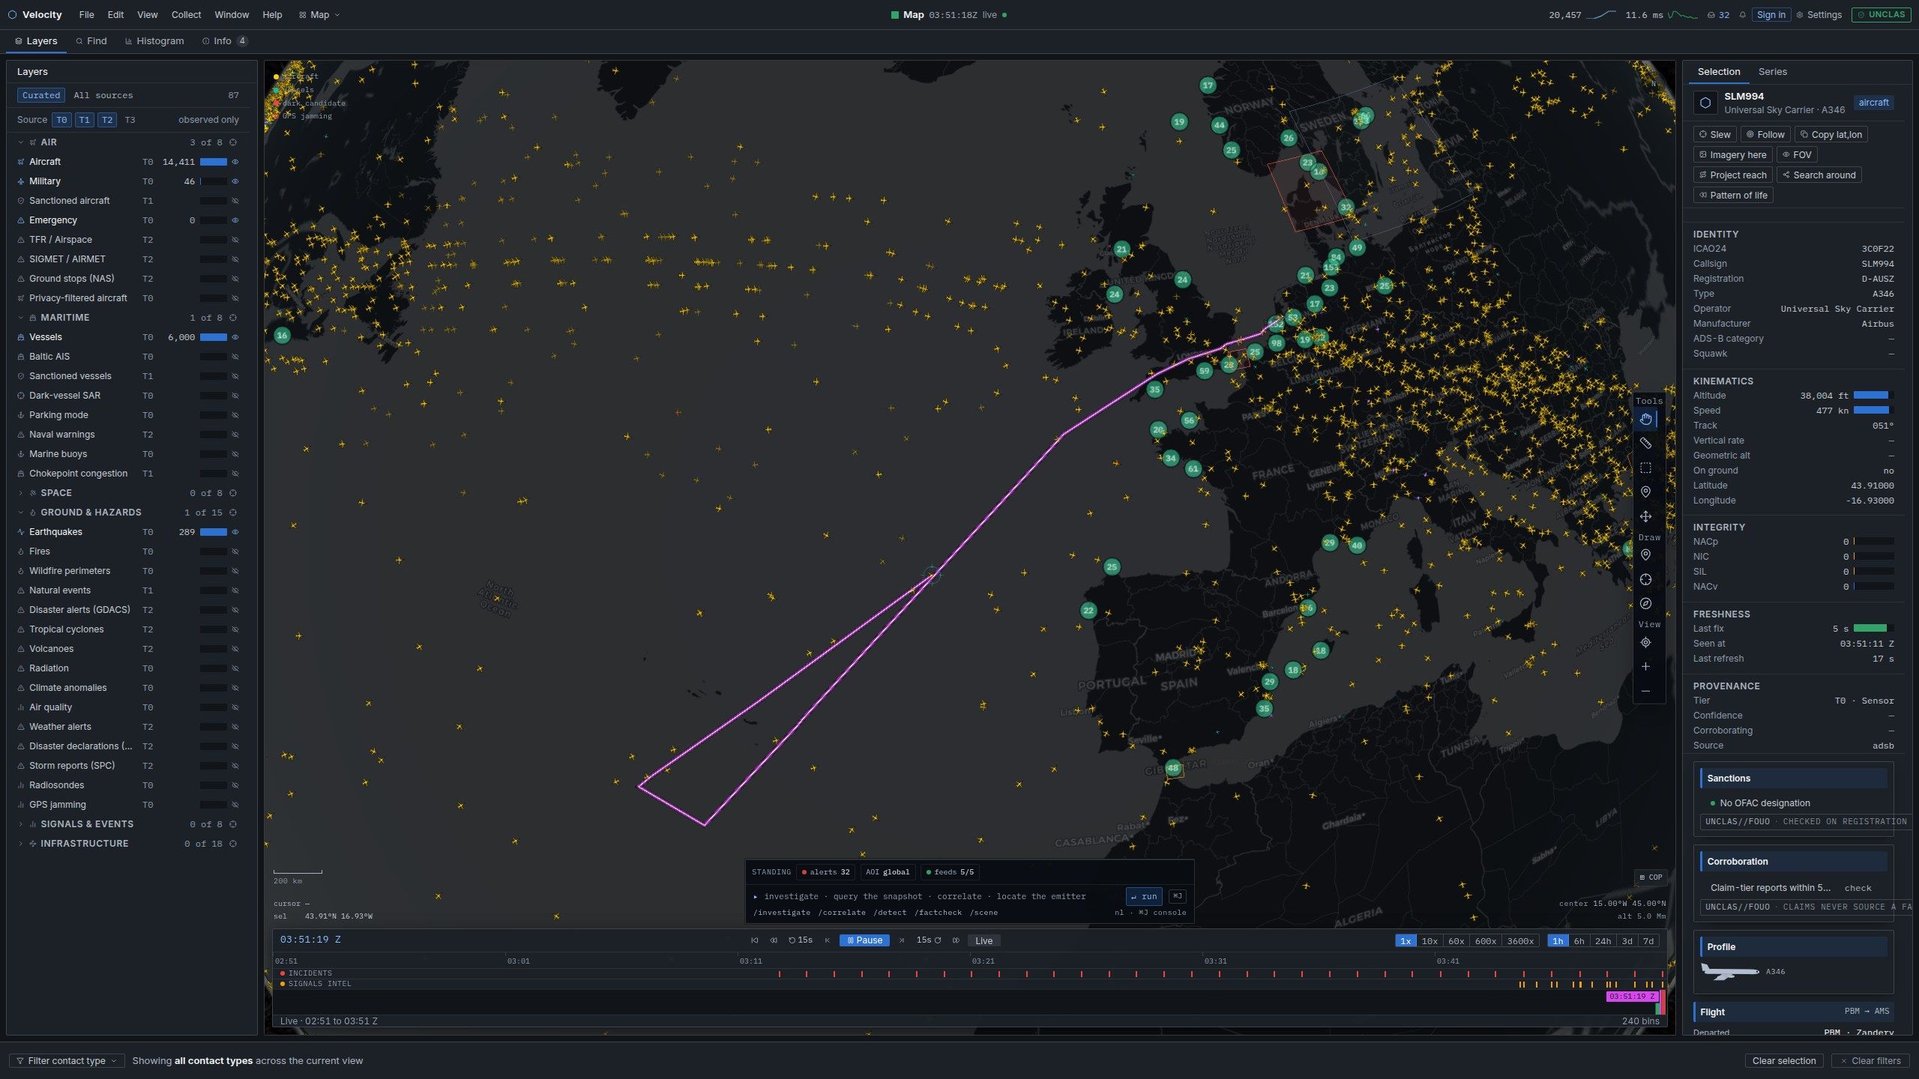This screenshot has height=1079, width=1919.
Task: Switch to the Histogram tab
Action: (154, 41)
